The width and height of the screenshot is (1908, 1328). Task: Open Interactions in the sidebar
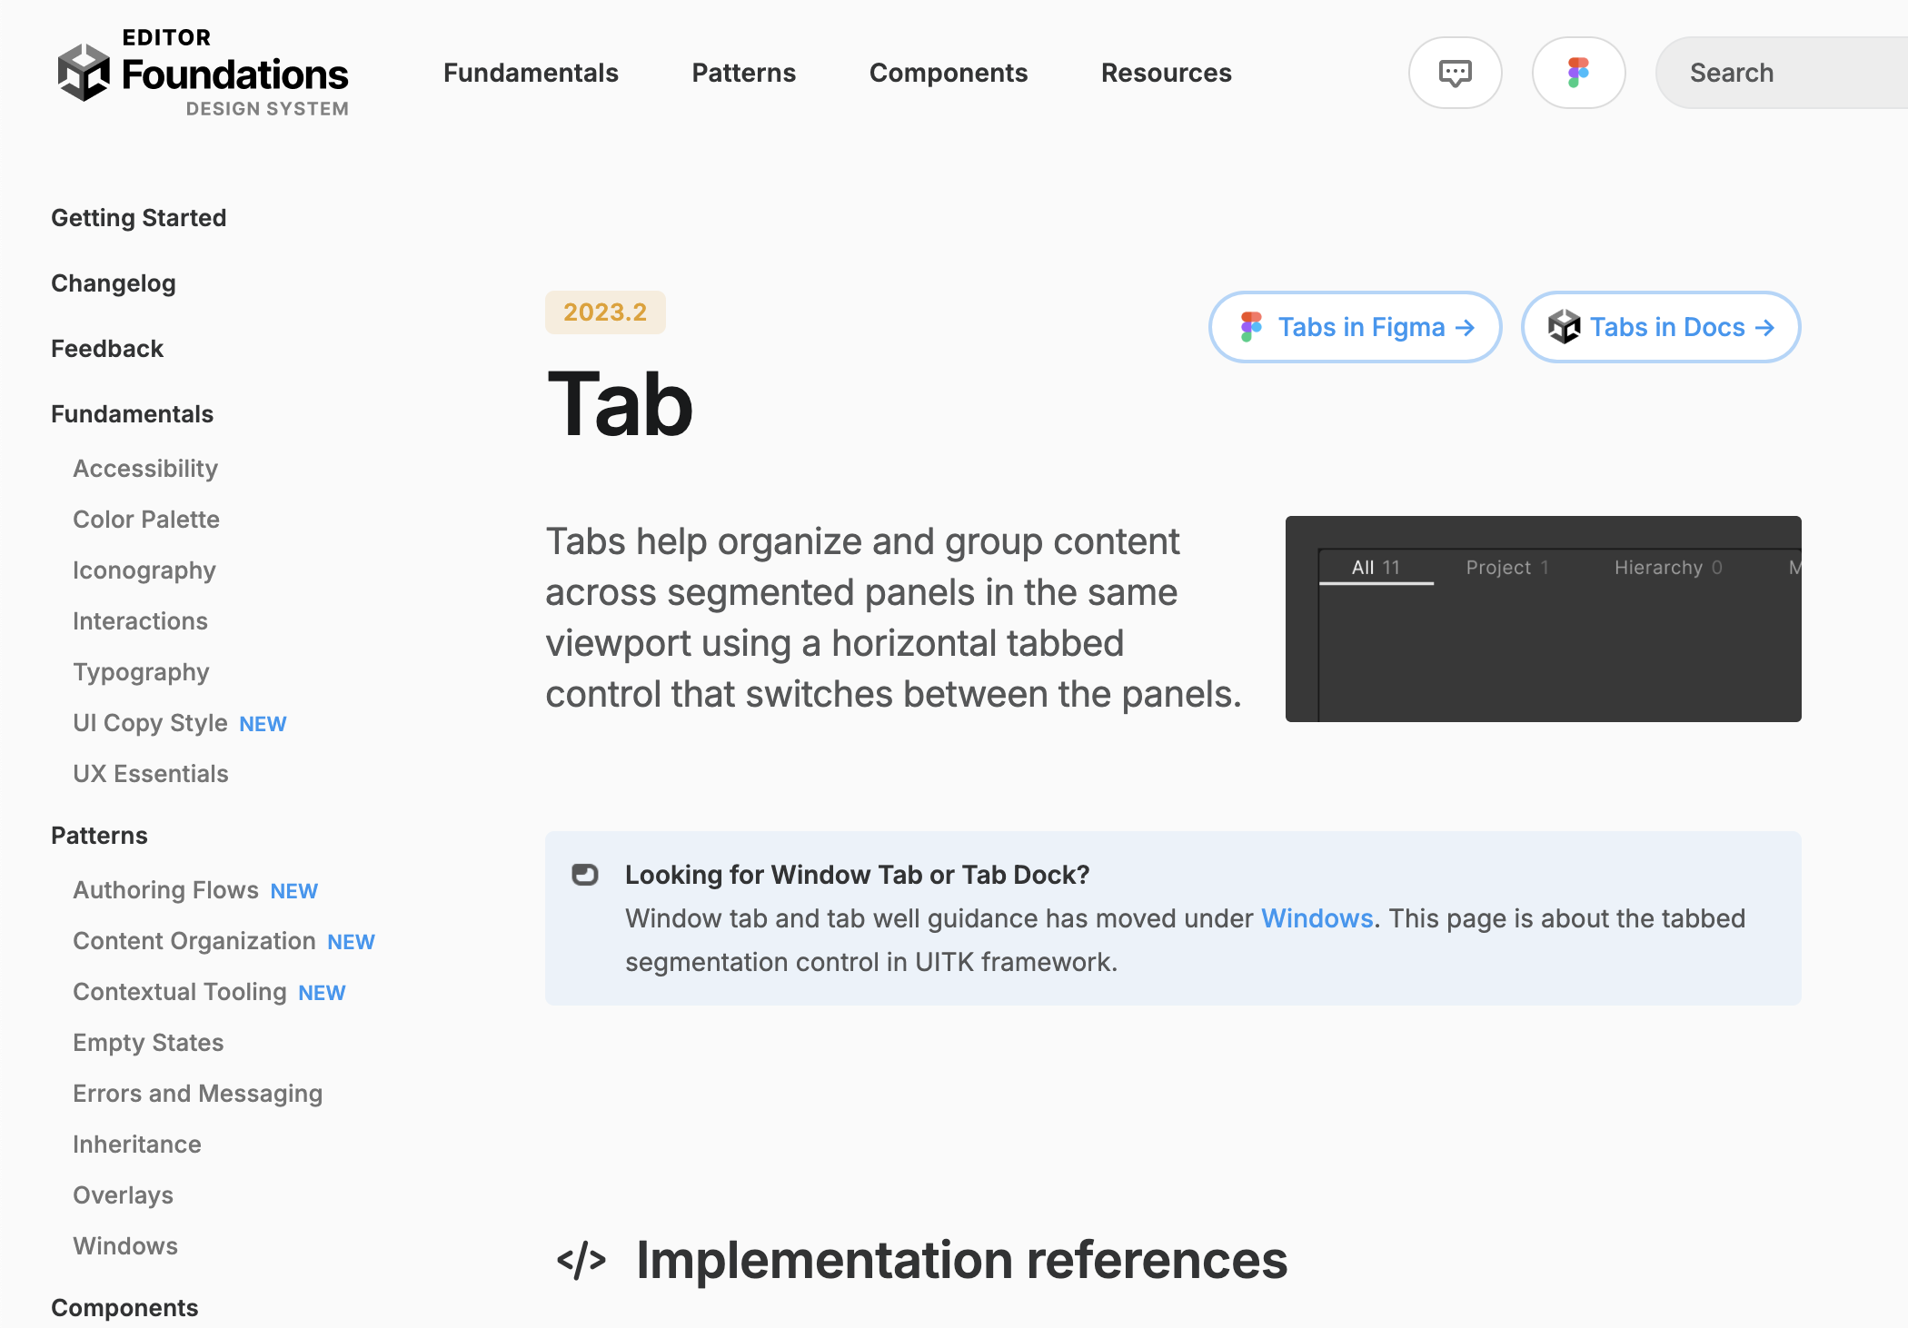[x=140, y=621]
